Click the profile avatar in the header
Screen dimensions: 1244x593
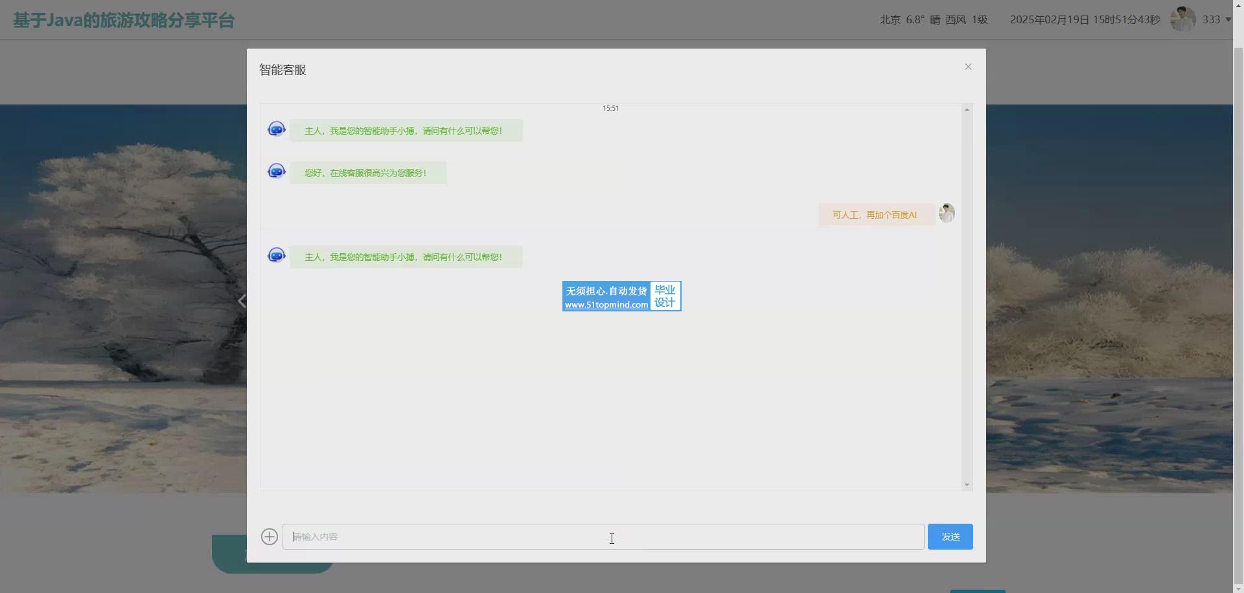pyautogui.click(x=1182, y=19)
